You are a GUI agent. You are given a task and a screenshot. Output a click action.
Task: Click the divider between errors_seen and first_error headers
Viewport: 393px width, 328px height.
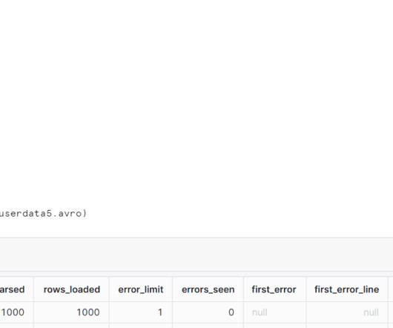tap(243, 289)
